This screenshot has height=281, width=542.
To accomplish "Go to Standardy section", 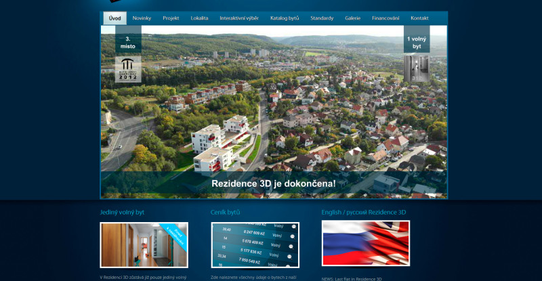I will click(x=322, y=18).
